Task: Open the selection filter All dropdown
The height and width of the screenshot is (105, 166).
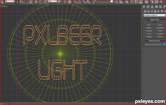Action: coord(10,1)
